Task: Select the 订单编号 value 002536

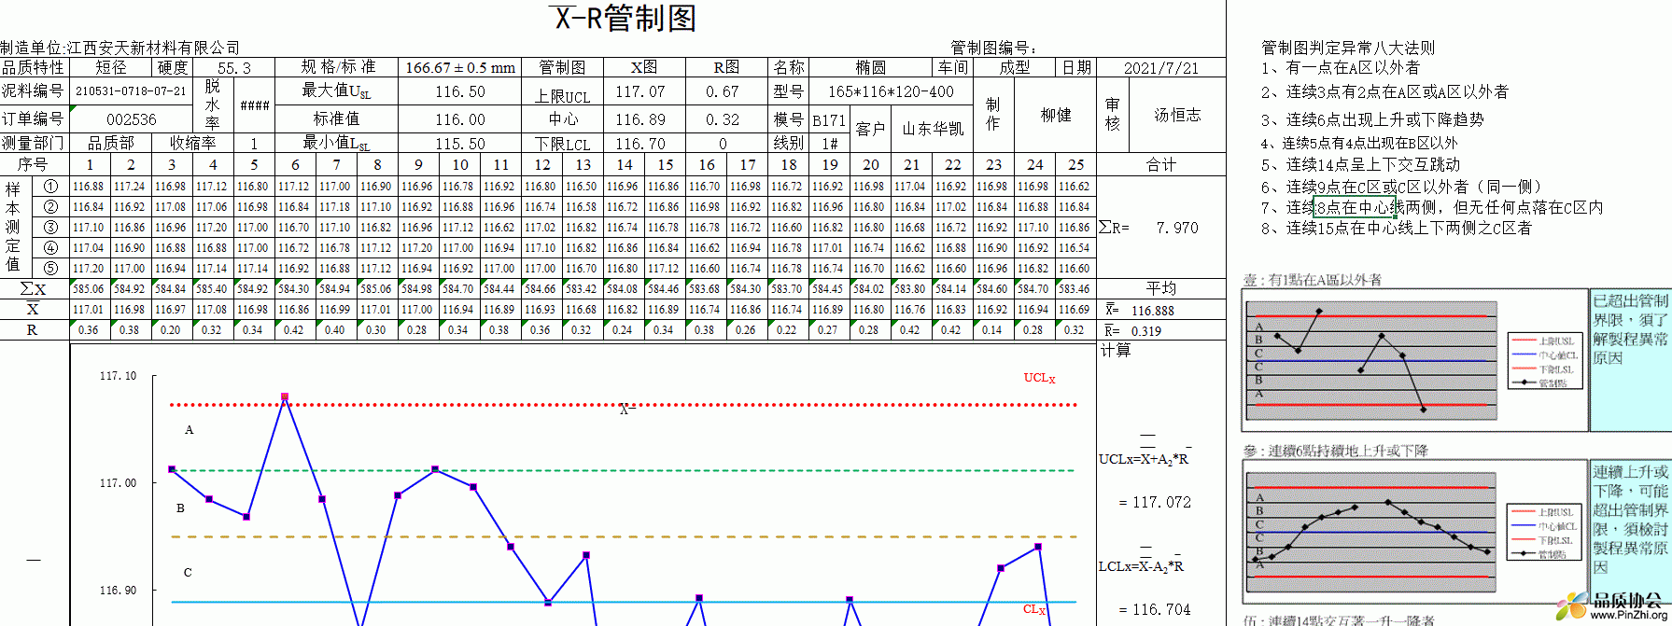Action: click(131, 119)
